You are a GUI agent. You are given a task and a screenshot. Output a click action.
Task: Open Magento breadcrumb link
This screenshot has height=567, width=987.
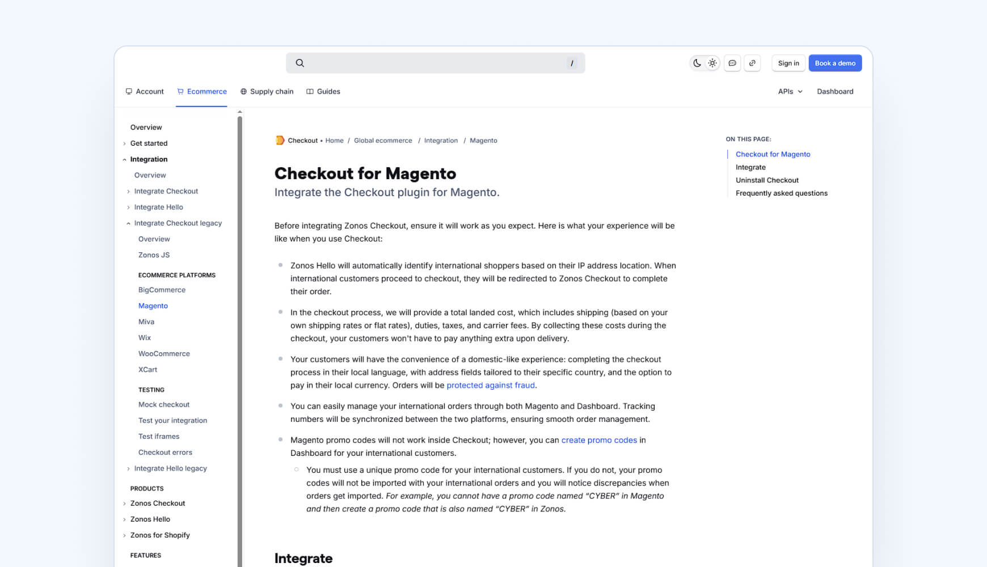click(x=483, y=141)
